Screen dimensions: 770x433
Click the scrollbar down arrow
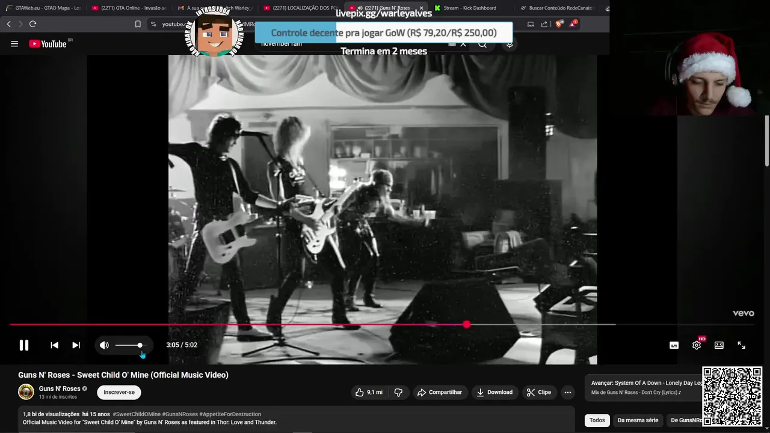click(767, 429)
